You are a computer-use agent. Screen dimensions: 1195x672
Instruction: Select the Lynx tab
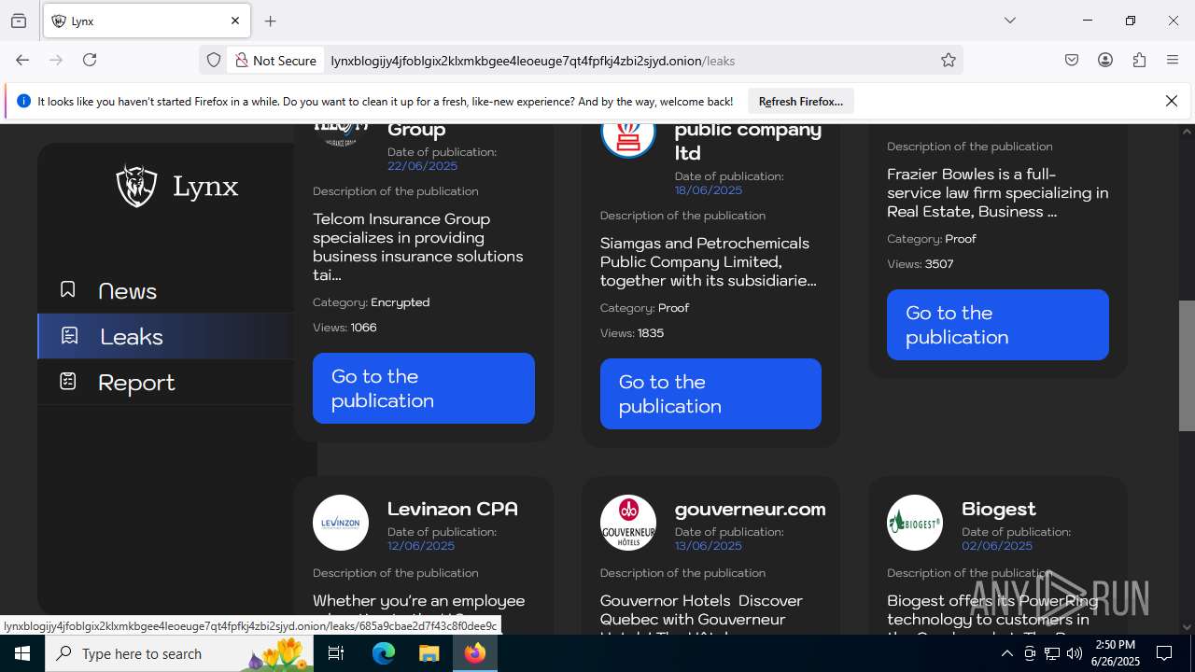[x=146, y=21]
